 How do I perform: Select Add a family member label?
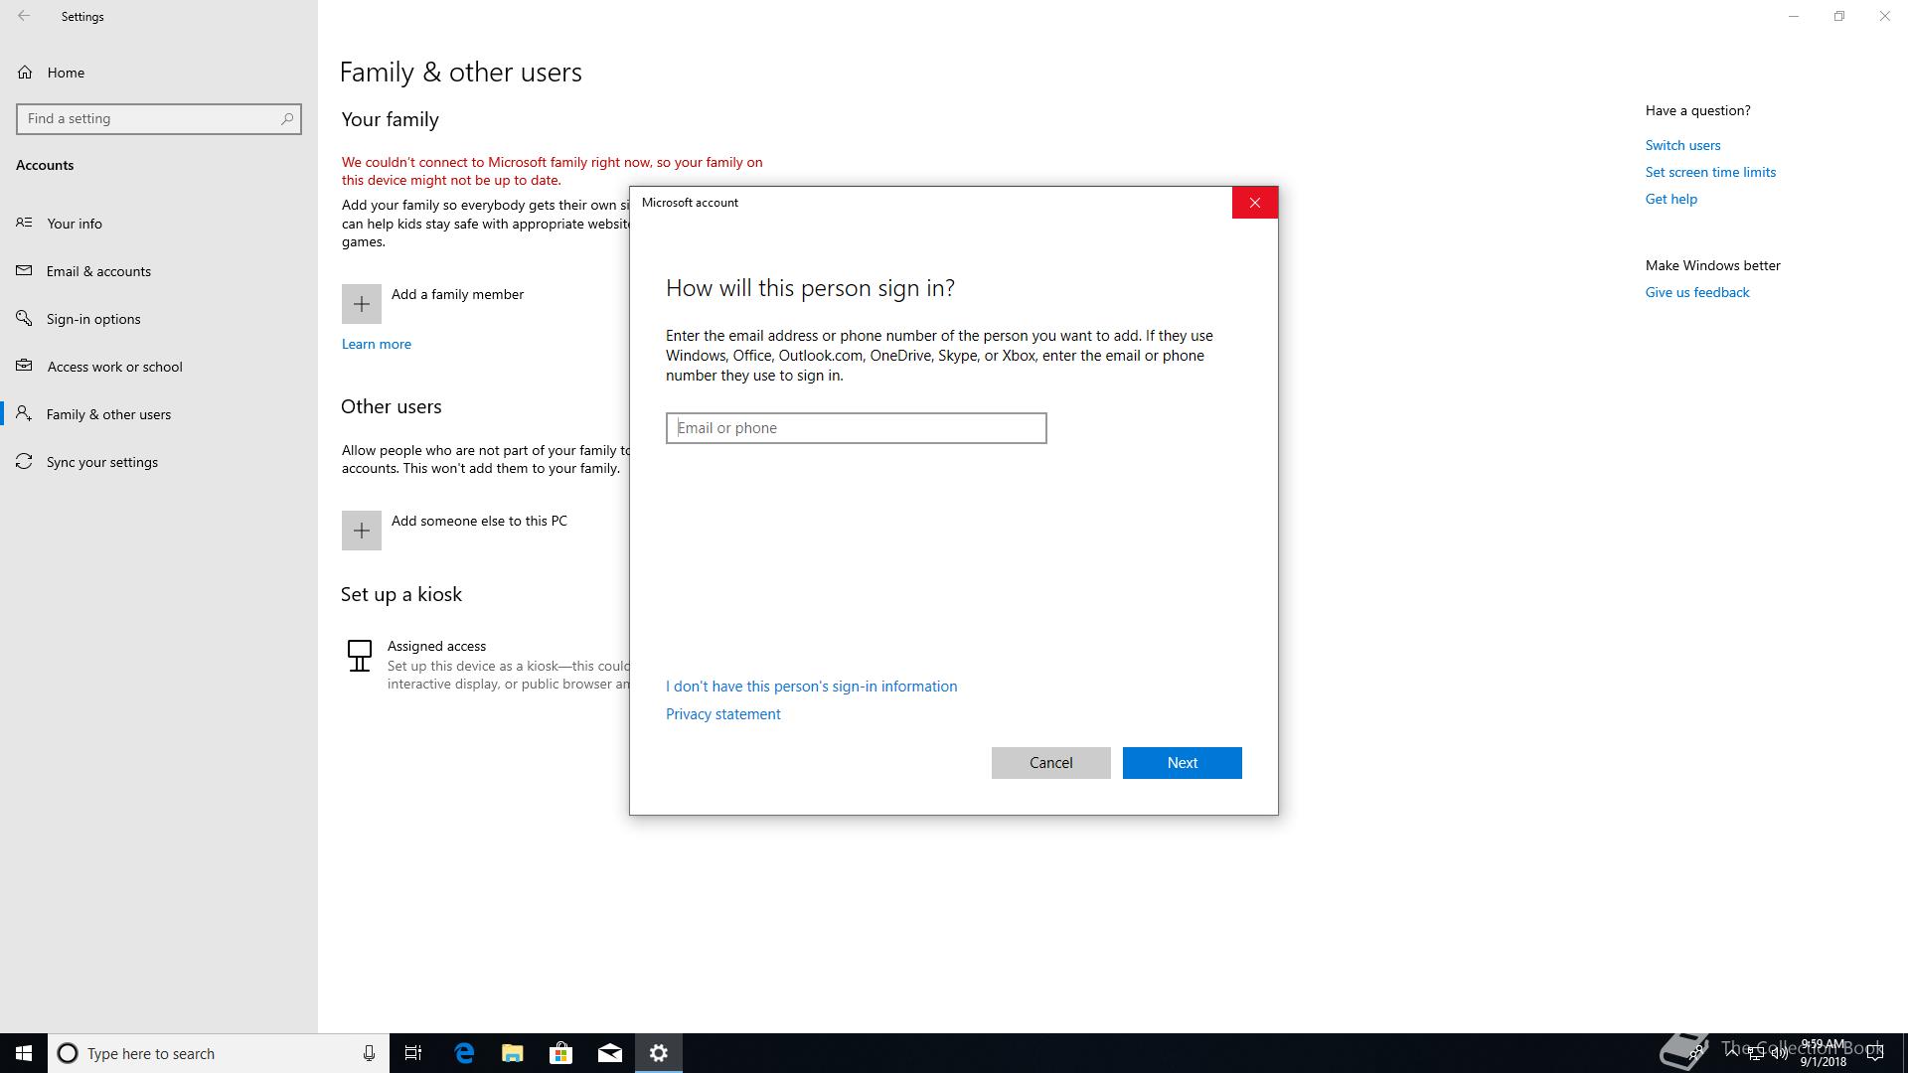pyautogui.click(x=457, y=294)
